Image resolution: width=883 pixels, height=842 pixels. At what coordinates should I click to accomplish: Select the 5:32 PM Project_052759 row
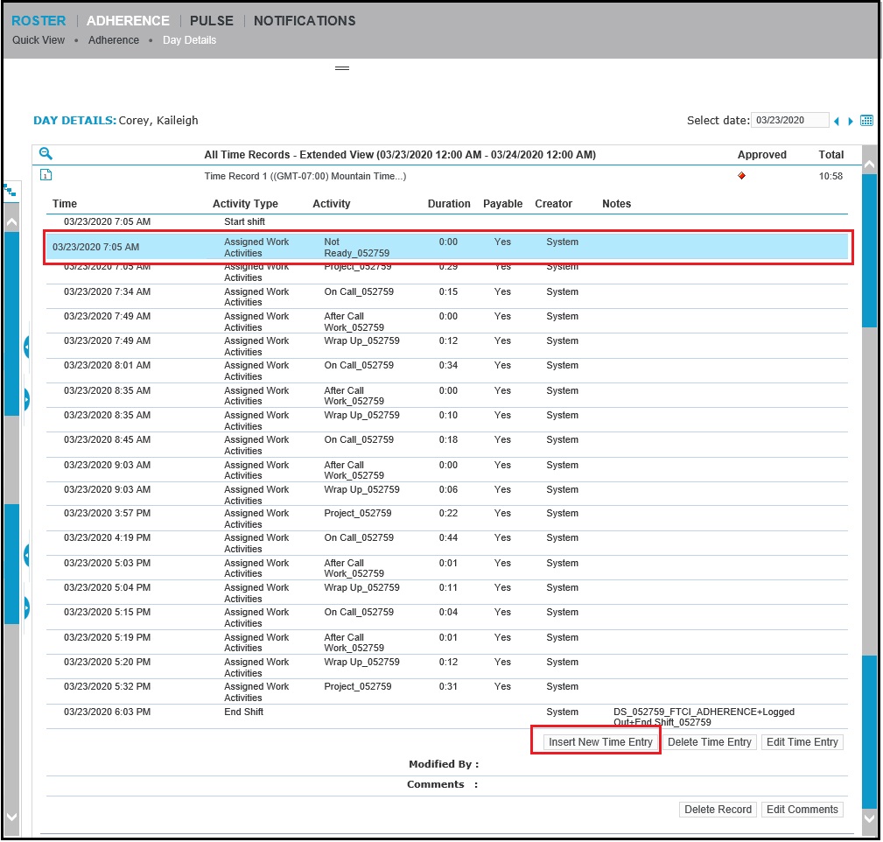click(446, 691)
